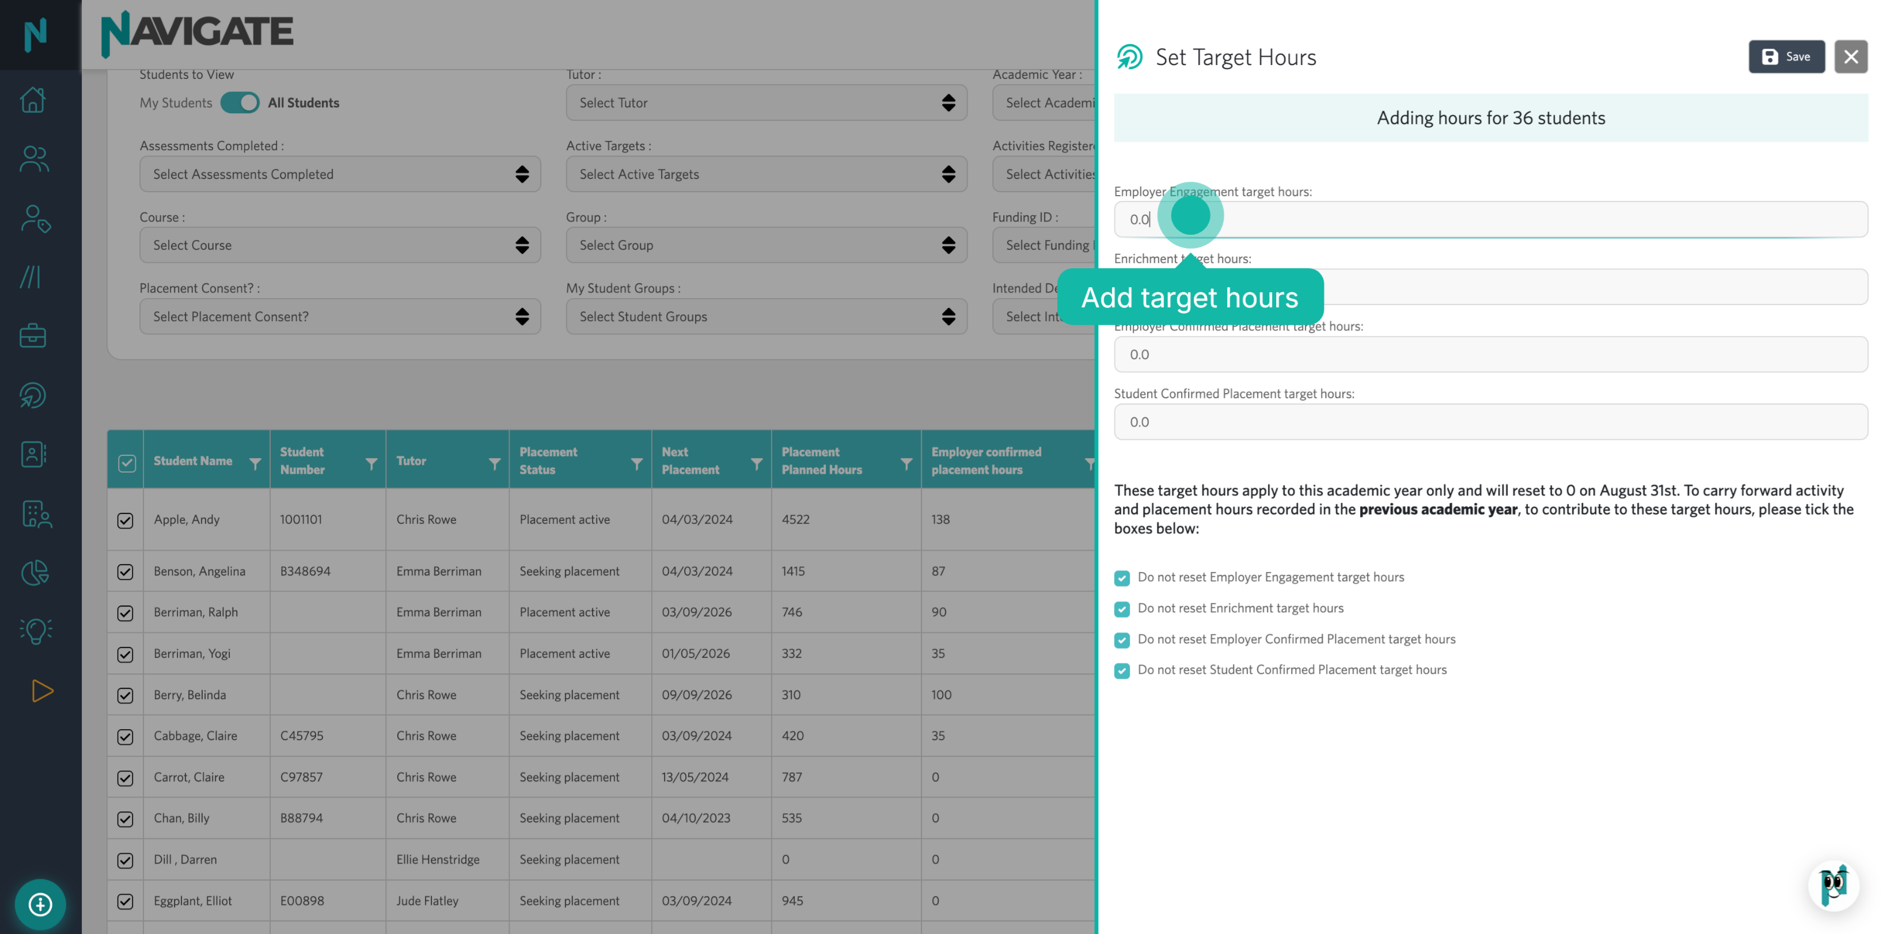Open the Select Active Targets dropdown
Viewport: 1883px width, 934px height.
pyautogui.click(x=766, y=174)
